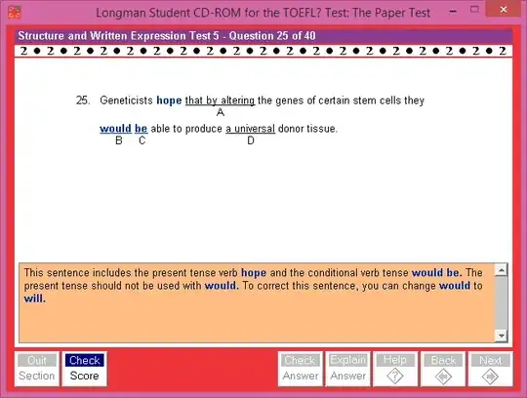Image resolution: width=527 pixels, height=398 pixels.
Task: Maximize the Longman TOEFL window
Action: tap(474, 10)
